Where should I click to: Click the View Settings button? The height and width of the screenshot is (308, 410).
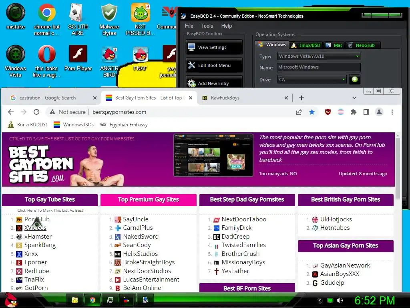point(214,47)
